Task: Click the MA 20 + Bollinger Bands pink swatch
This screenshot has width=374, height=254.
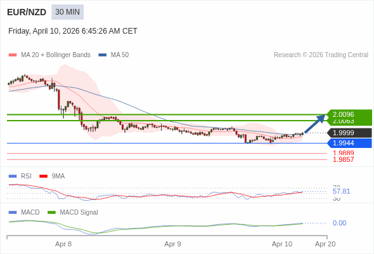Action: pyautogui.click(x=13, y=55)
